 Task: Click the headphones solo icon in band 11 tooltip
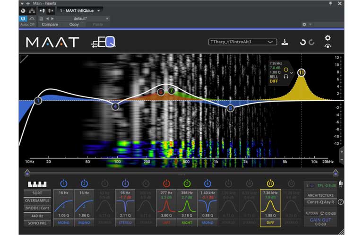[286, 76]
